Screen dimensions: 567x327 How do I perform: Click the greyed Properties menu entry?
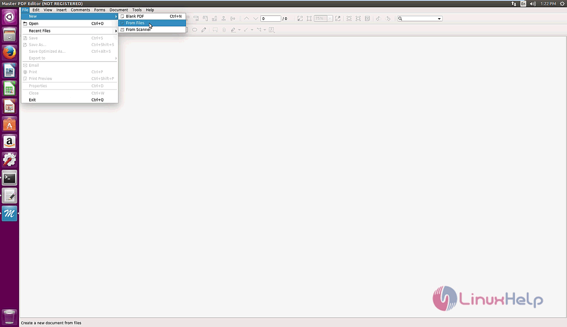point(70,86)
